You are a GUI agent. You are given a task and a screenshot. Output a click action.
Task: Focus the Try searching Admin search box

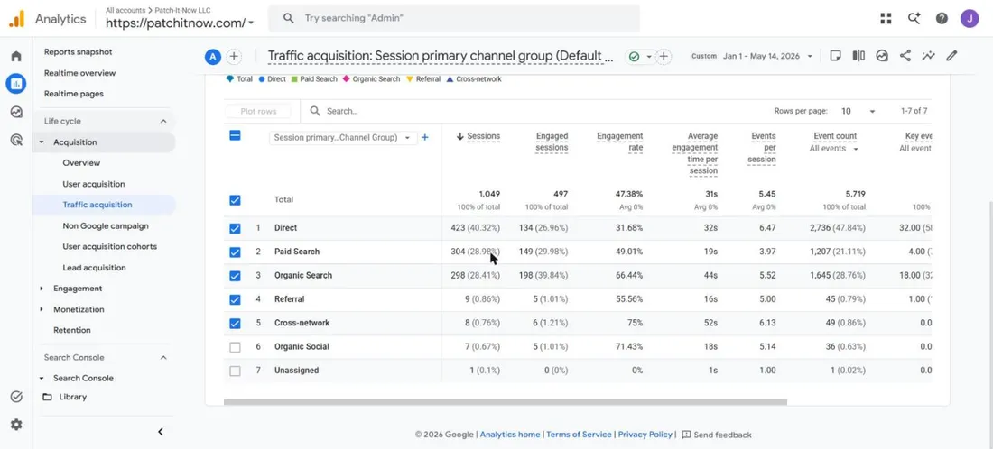click(x=454, y=18)
